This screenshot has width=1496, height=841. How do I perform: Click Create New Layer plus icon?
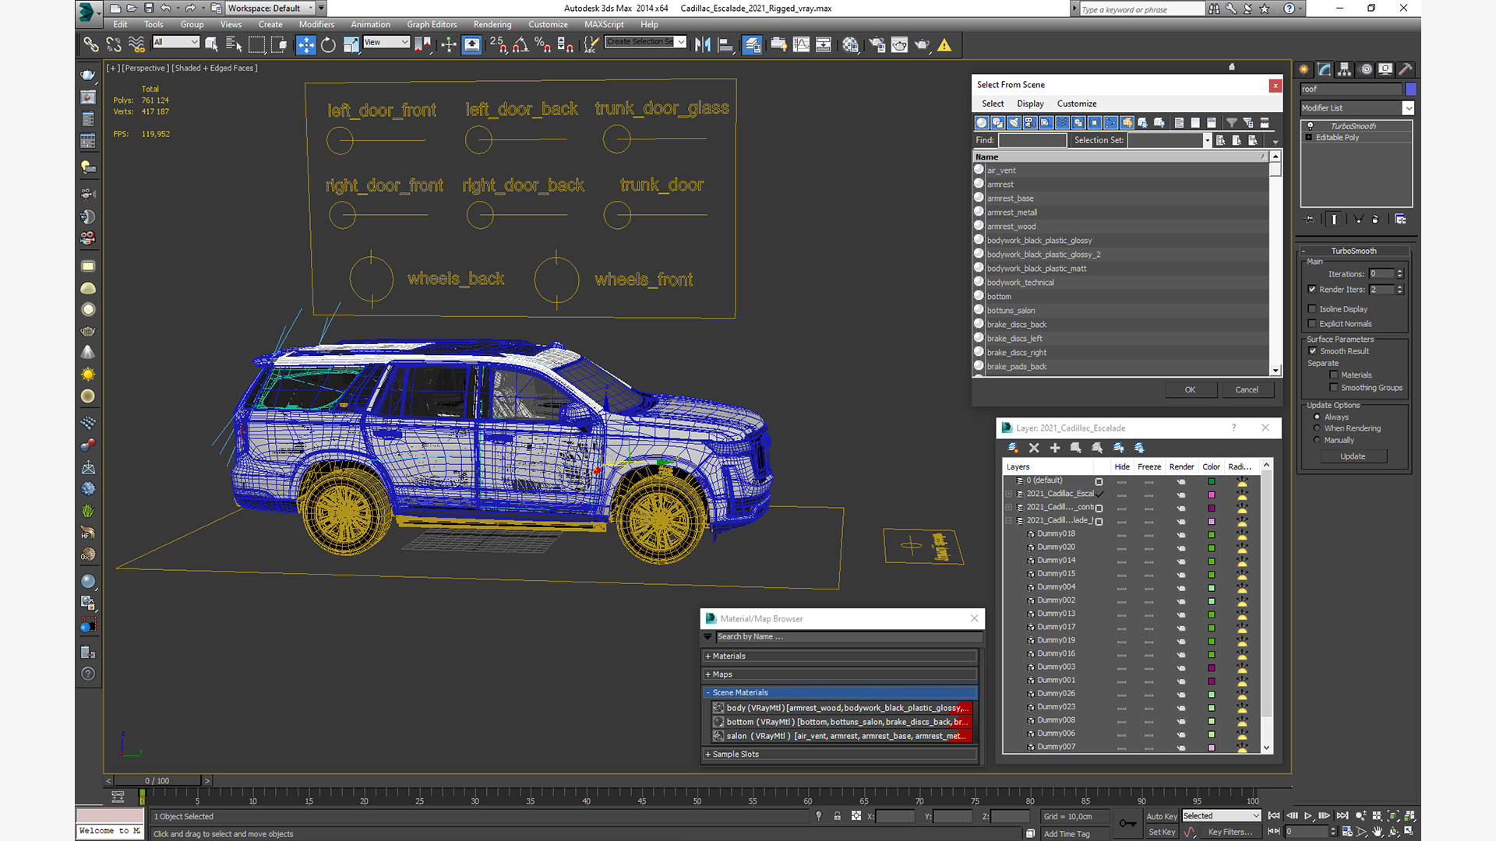coord(1055,448)
